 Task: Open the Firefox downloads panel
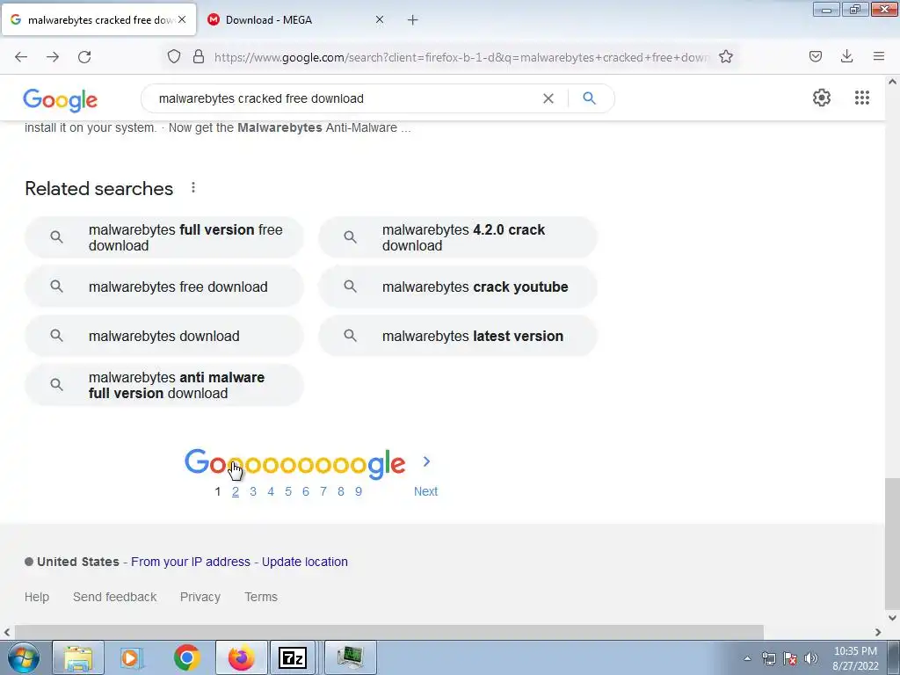coord(846,56)
